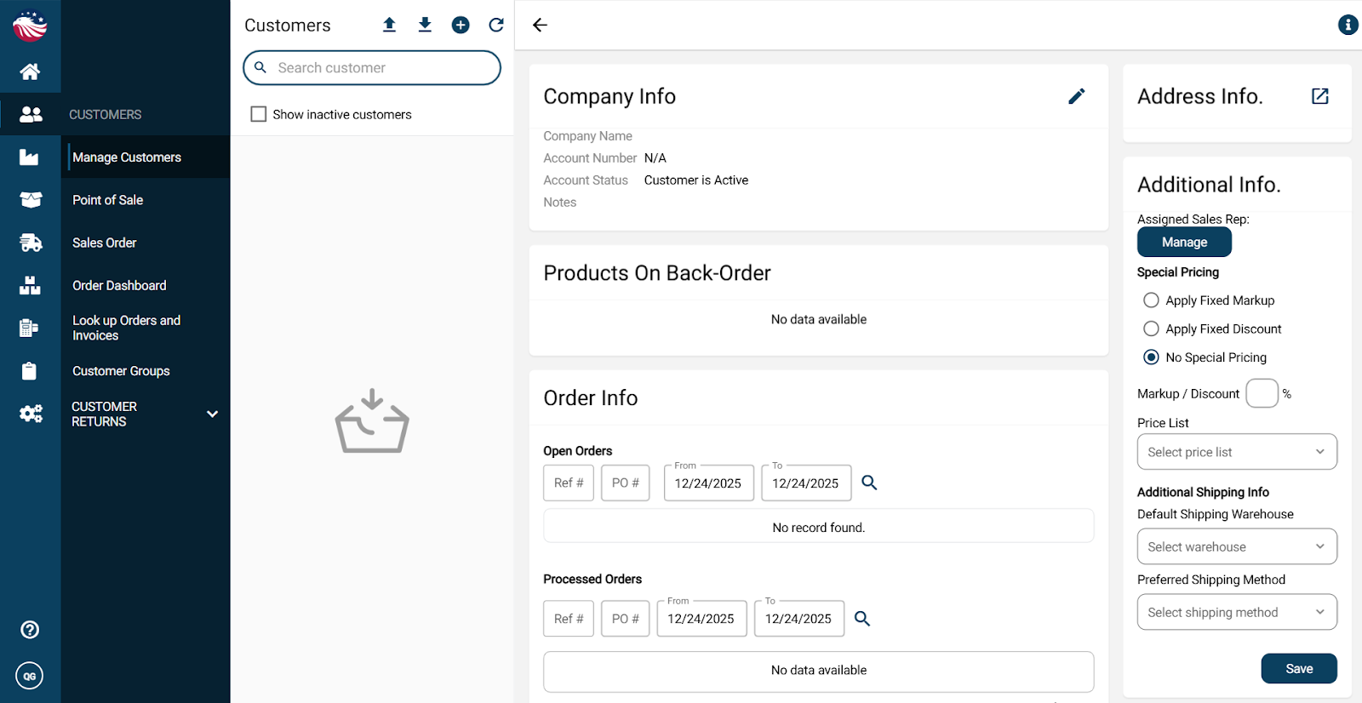Select Apply Fixed Discount radio option
This screenshot has height=703, width=1362.
click(1151, 329)
